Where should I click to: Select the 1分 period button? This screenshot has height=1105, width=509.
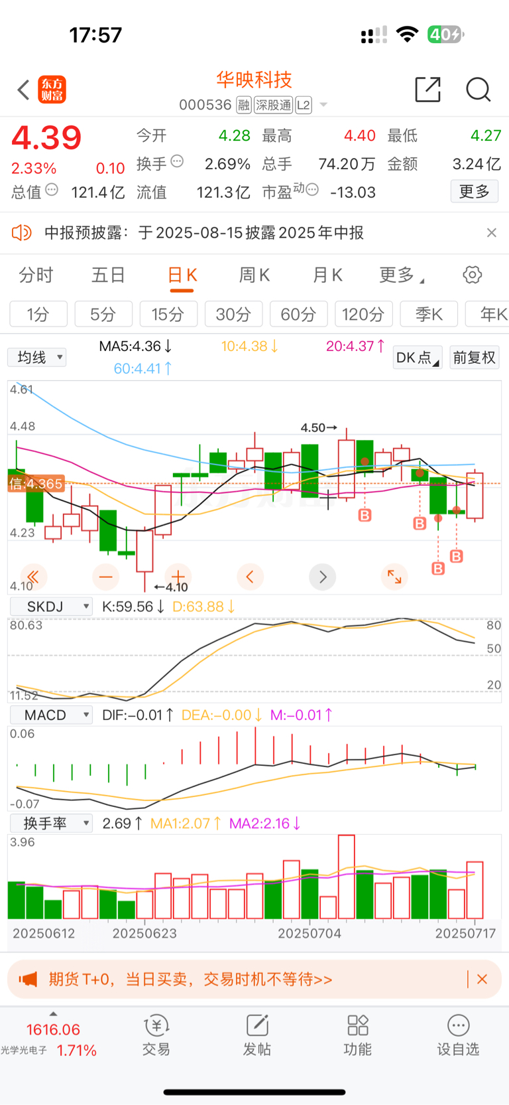coord(38,314)
